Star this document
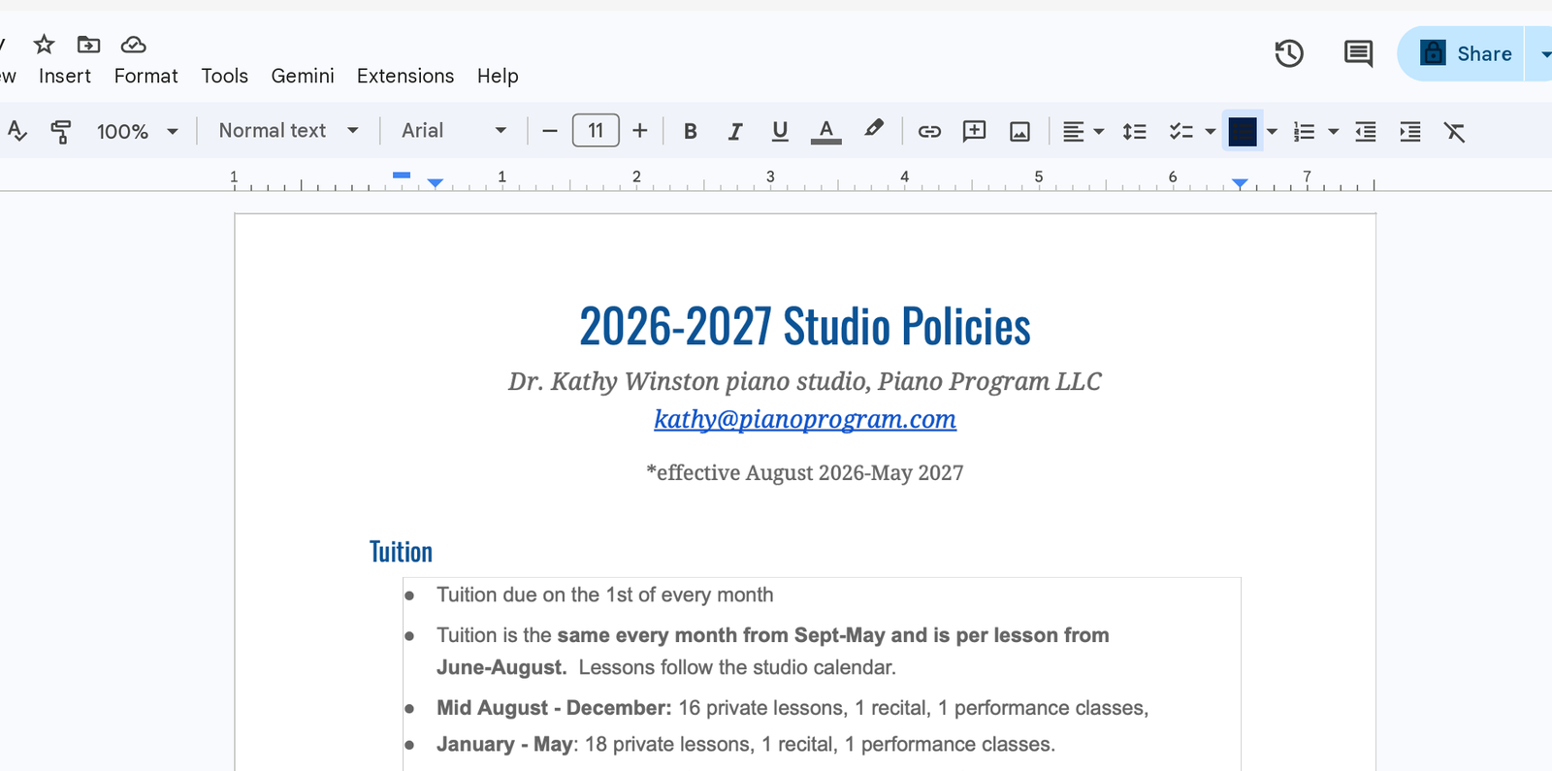The image size is (1552, 771). (x=44, y=44)
